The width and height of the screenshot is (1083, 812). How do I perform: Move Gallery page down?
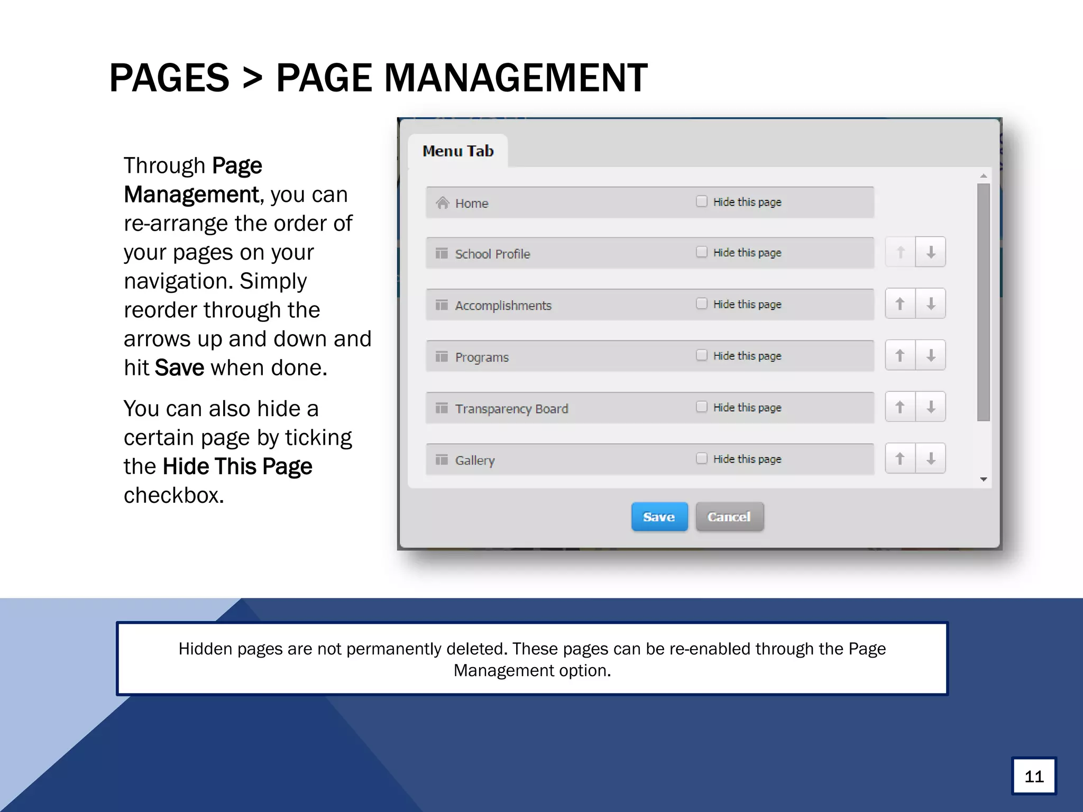(931, 458)
